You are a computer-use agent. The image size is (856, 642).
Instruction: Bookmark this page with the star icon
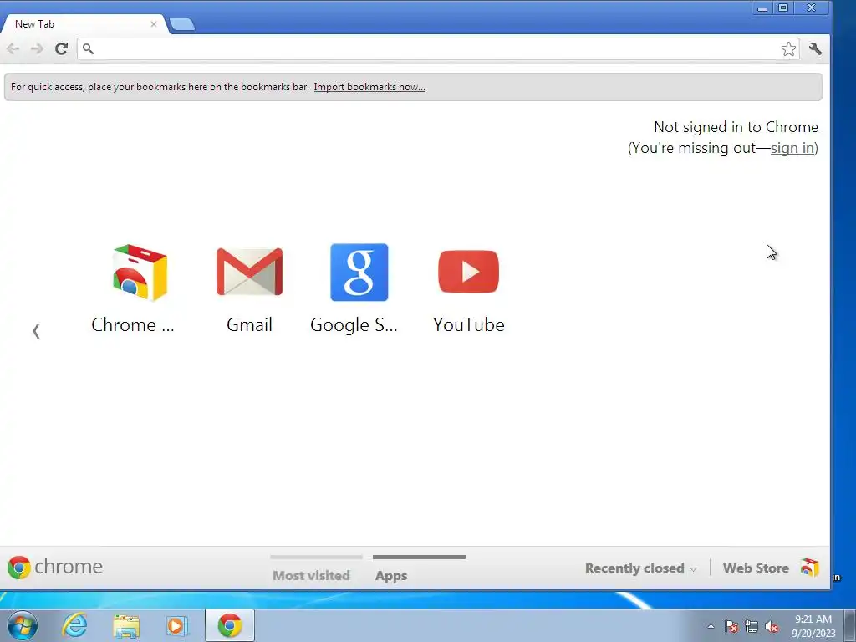[x=788, y=49]
